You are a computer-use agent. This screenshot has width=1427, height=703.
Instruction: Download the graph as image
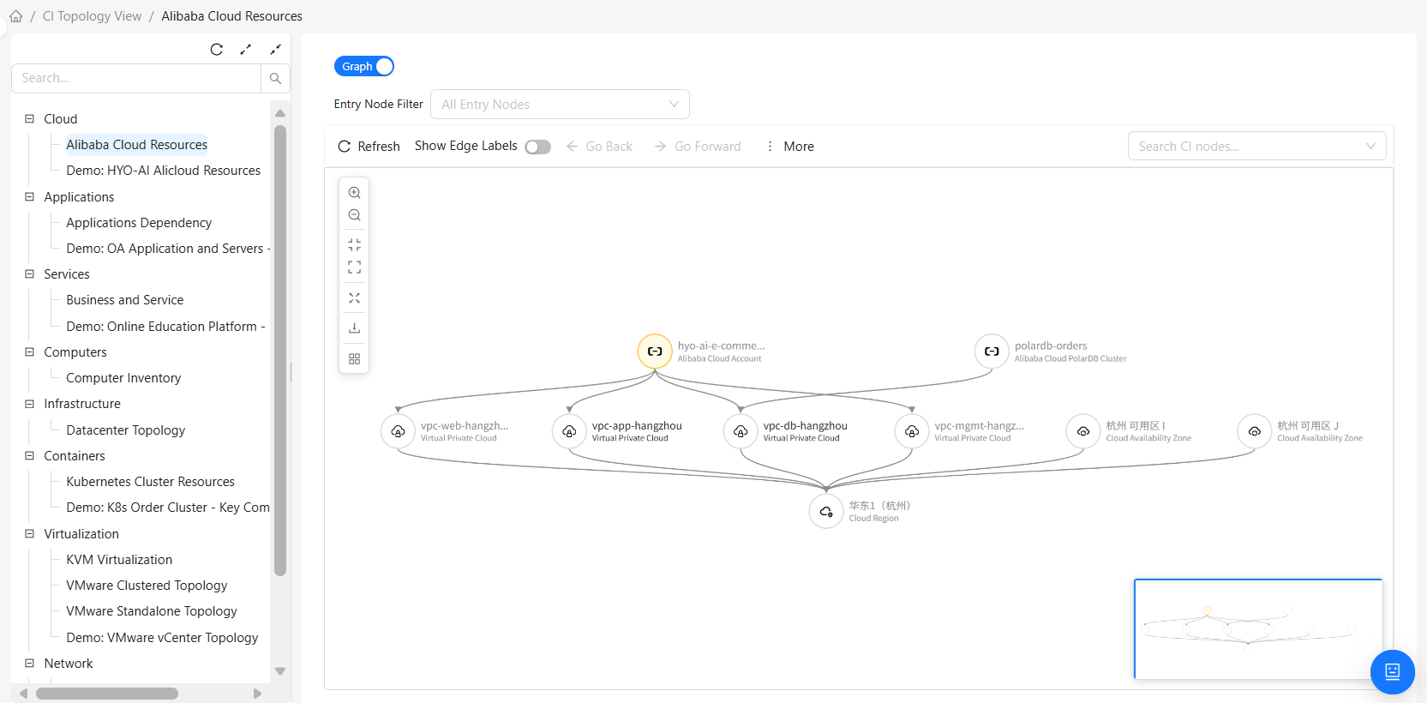354,328
